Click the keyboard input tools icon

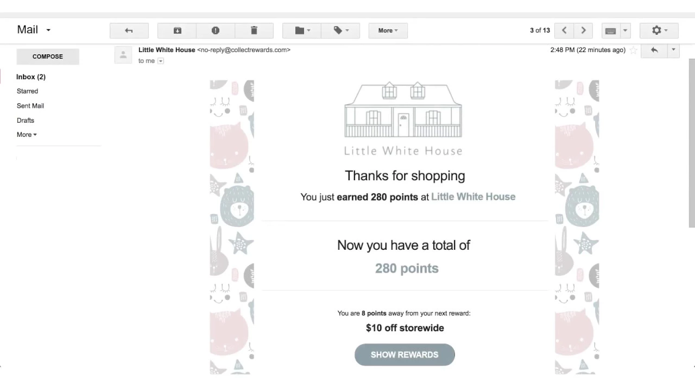click(x=611, y=30)
